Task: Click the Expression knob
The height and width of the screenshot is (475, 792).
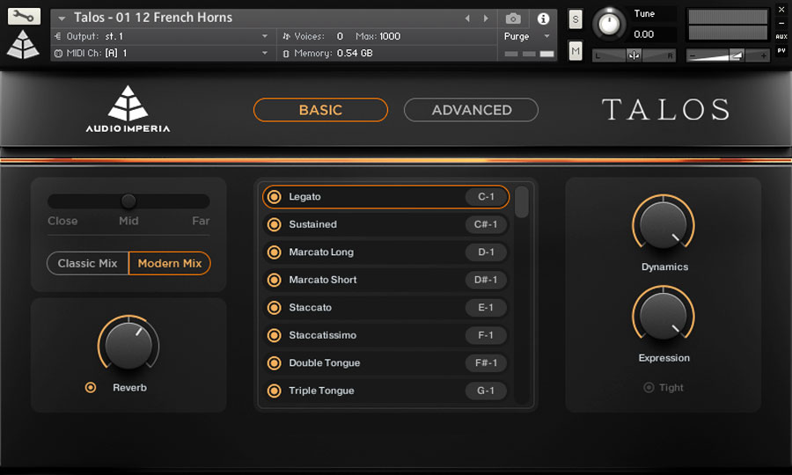Action: click(664, 317)
